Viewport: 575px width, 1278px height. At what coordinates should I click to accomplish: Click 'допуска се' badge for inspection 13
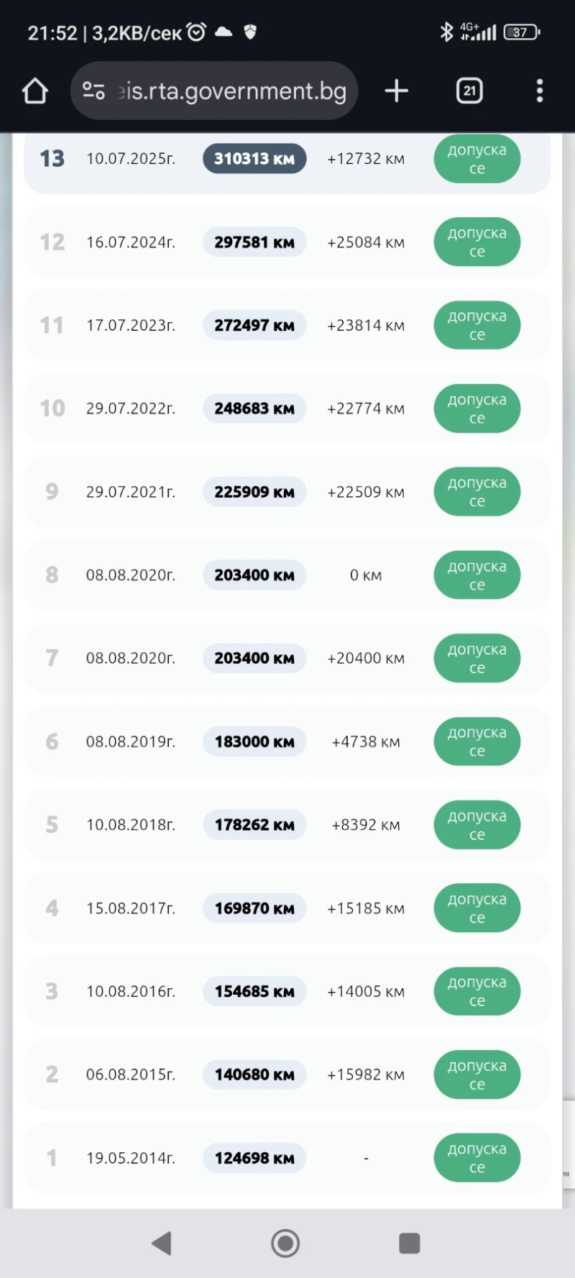click(477, 159)
